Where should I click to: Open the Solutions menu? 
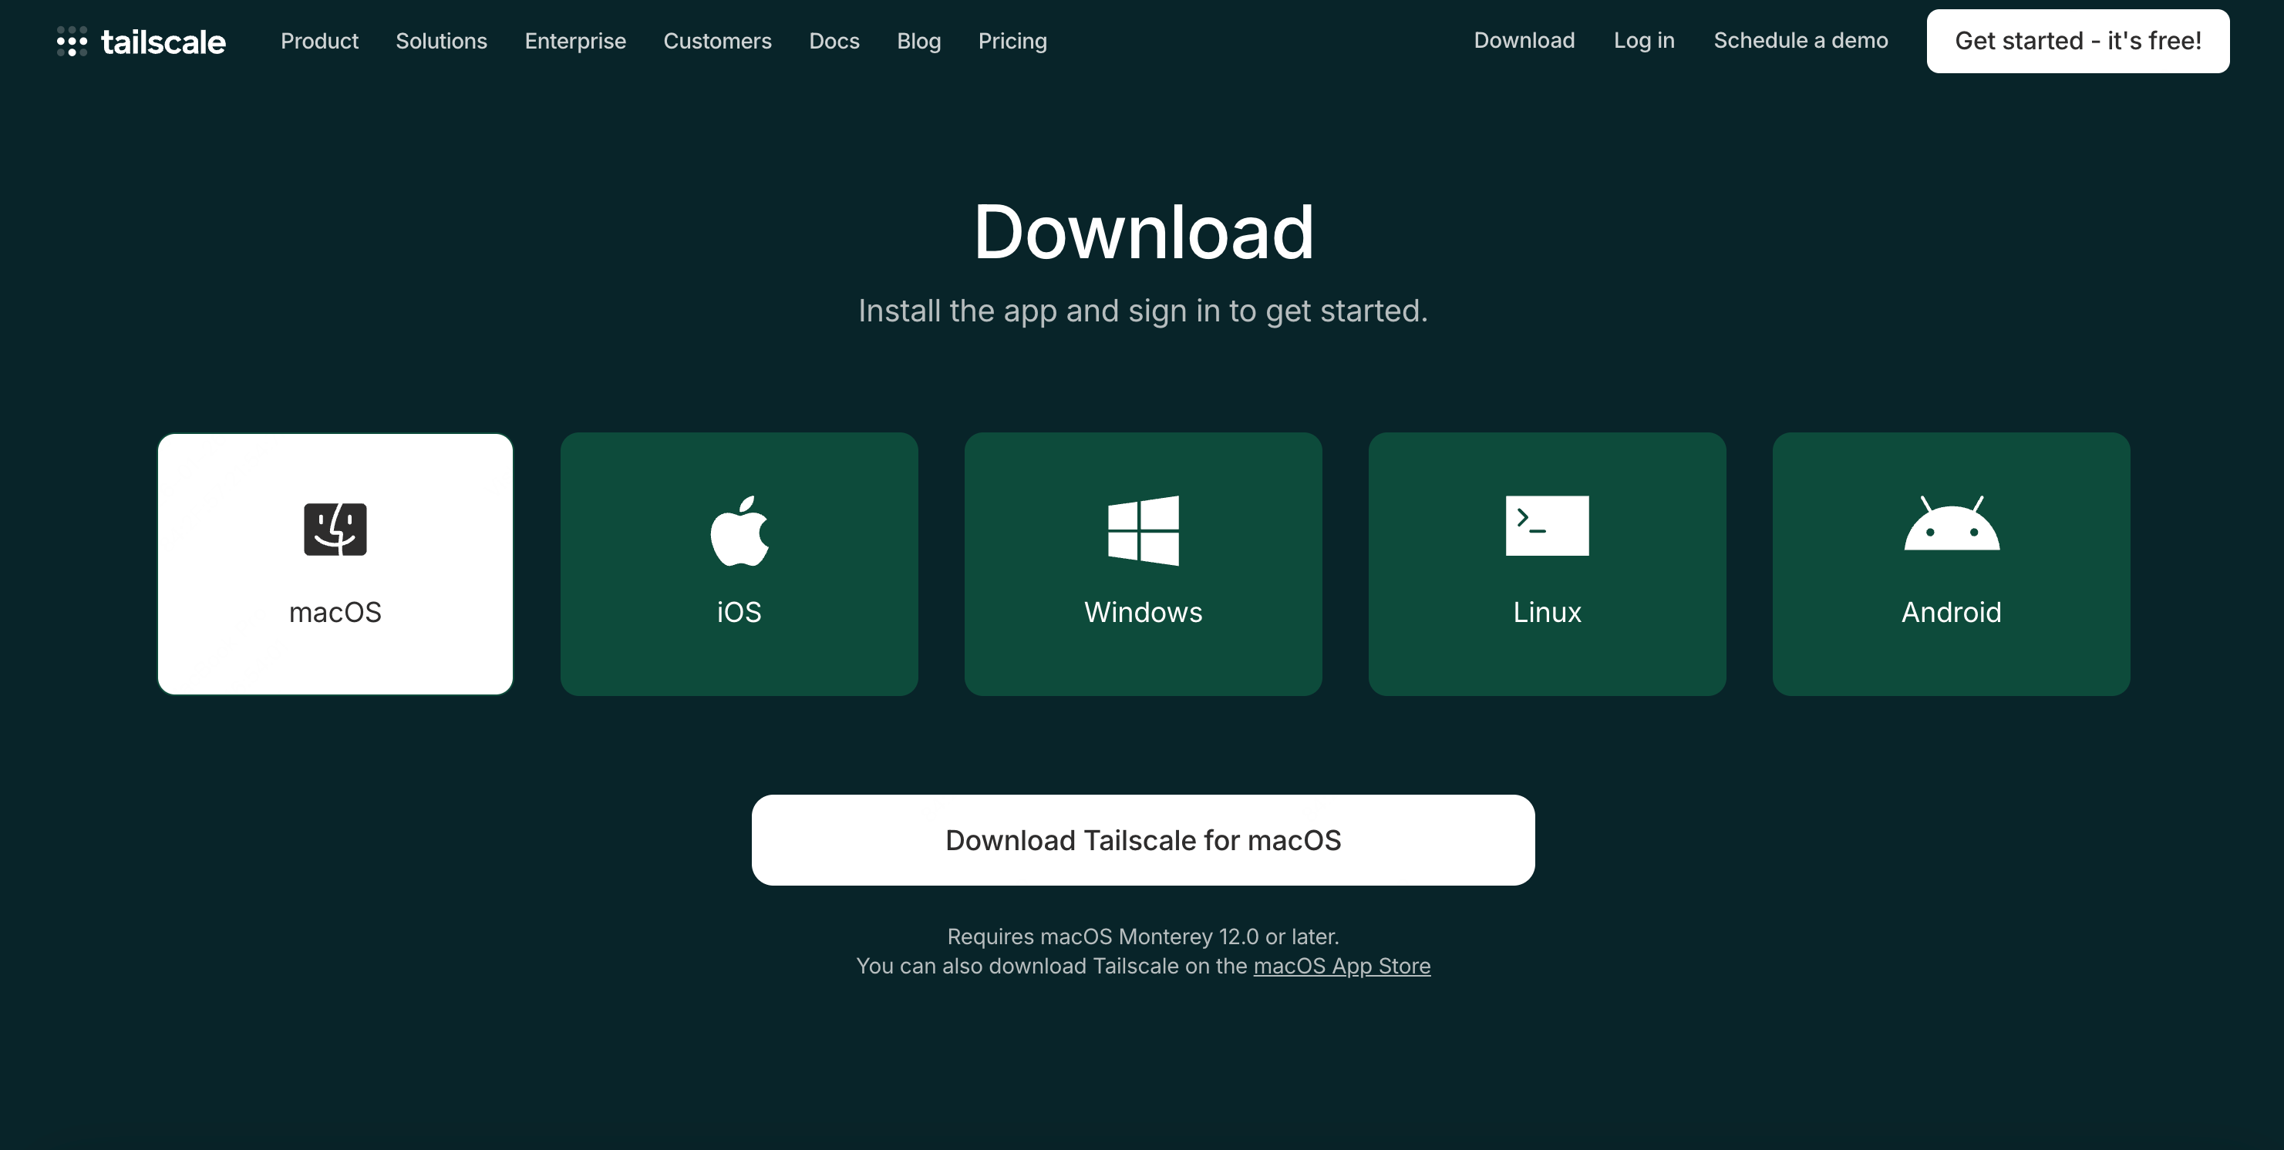point(442,41)
